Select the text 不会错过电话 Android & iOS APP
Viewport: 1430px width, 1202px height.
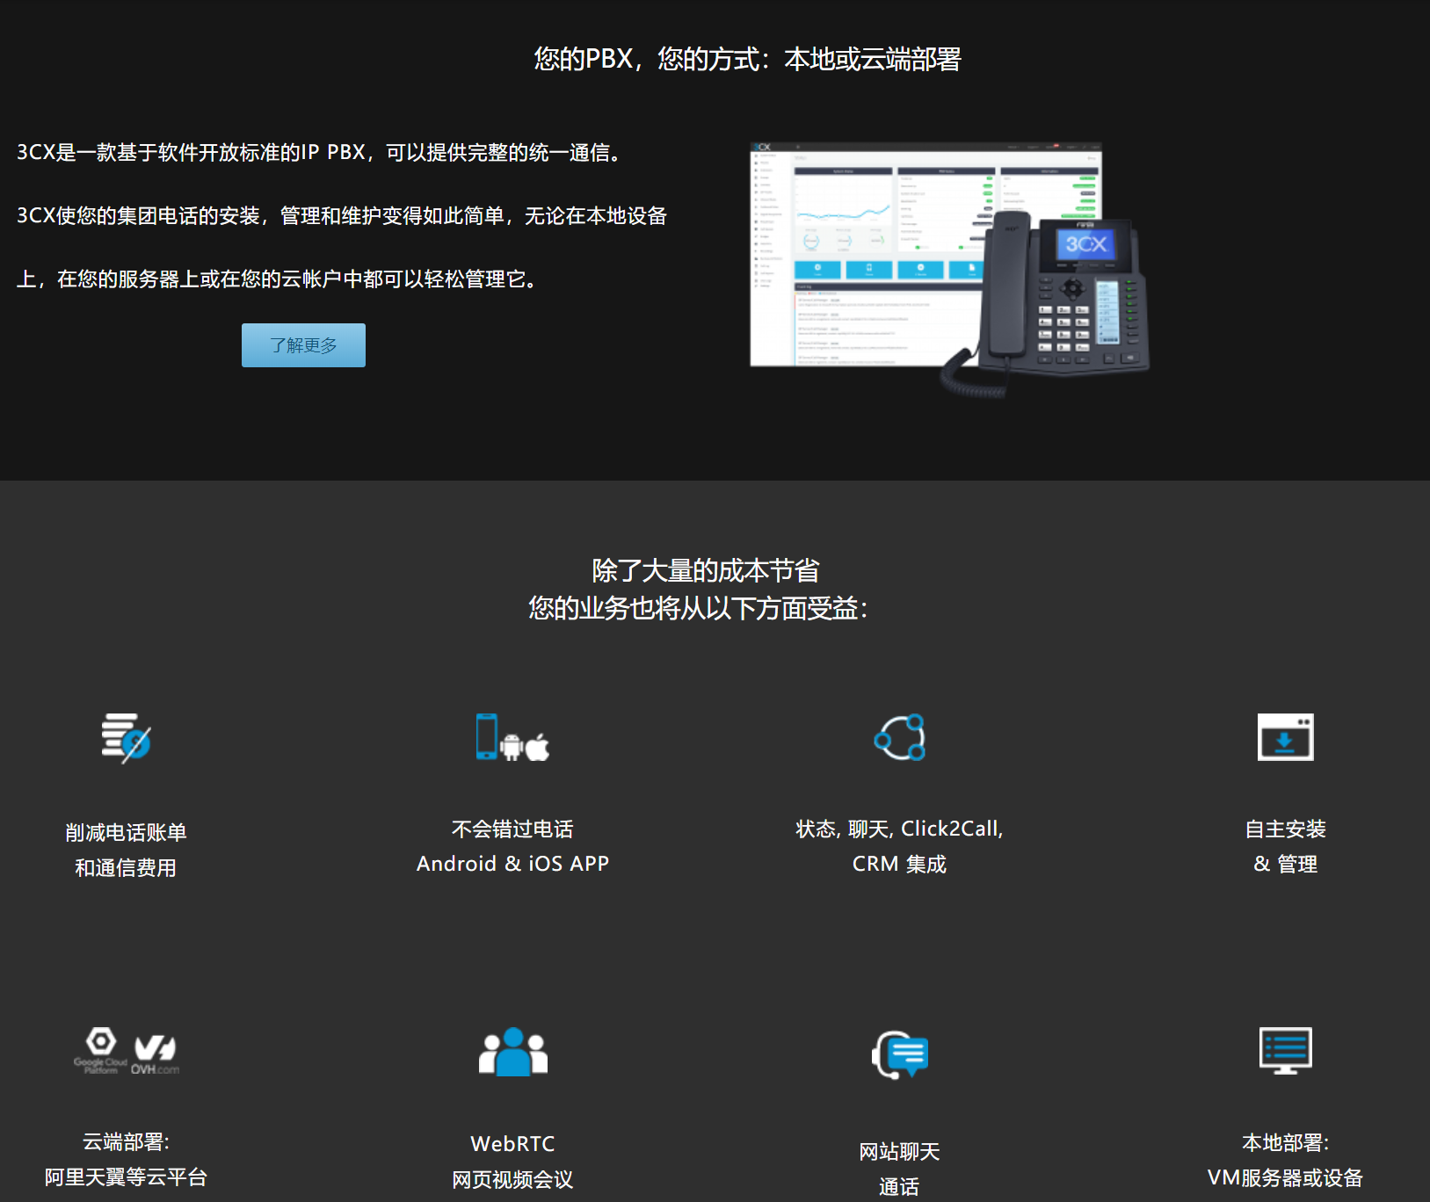pos(512,846)
